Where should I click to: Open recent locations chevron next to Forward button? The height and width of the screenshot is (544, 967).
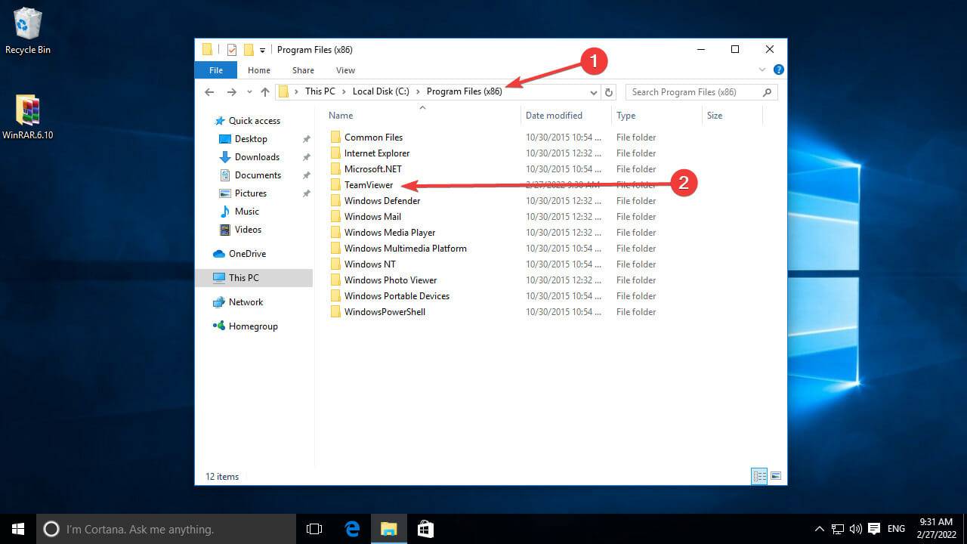pyautogui.click(x=249, y=91)
